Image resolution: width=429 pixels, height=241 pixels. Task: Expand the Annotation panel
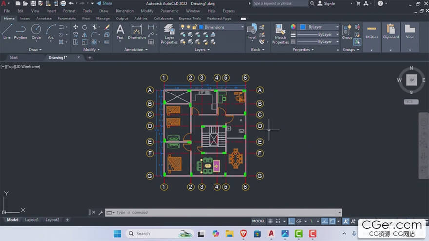click(136, 50)
